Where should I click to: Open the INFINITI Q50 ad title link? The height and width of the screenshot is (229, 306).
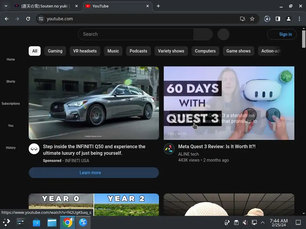[94, 150]
